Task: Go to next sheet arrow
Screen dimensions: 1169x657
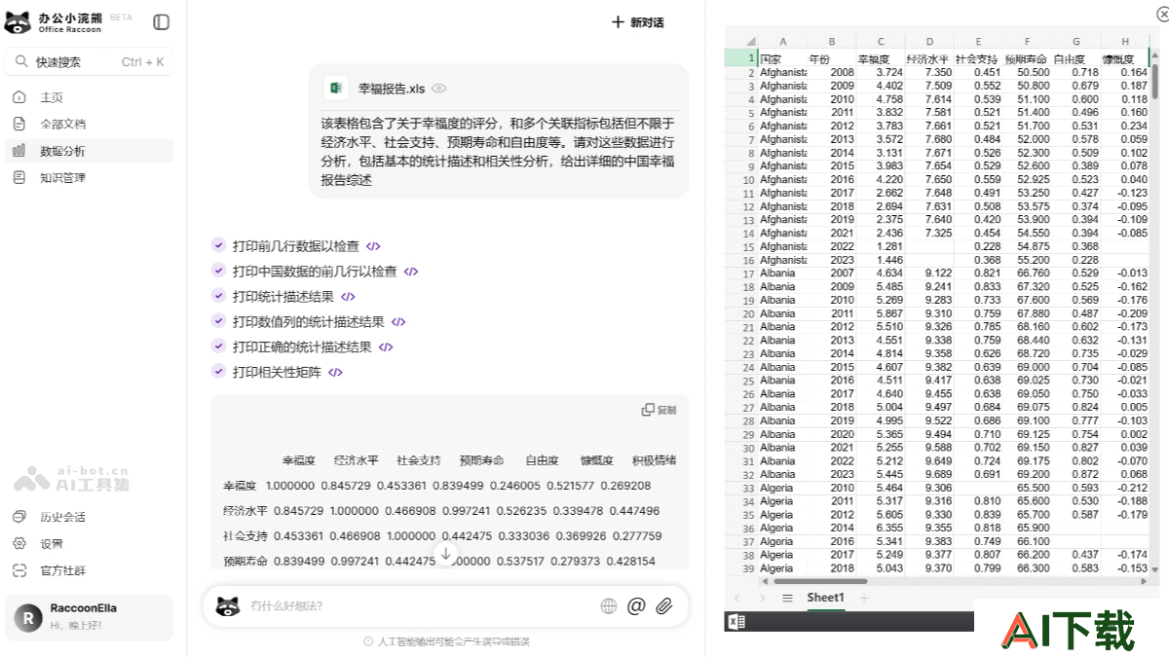Action: [x=762, y=598]
